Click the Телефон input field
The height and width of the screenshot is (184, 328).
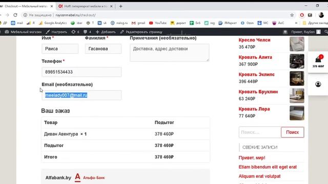[x=81, y=72]
